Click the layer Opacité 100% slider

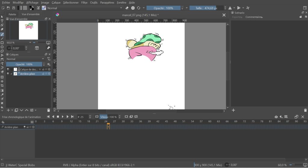(24, 64)
